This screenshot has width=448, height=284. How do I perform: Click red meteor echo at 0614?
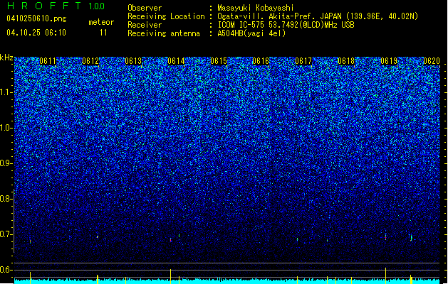point(171,240)
